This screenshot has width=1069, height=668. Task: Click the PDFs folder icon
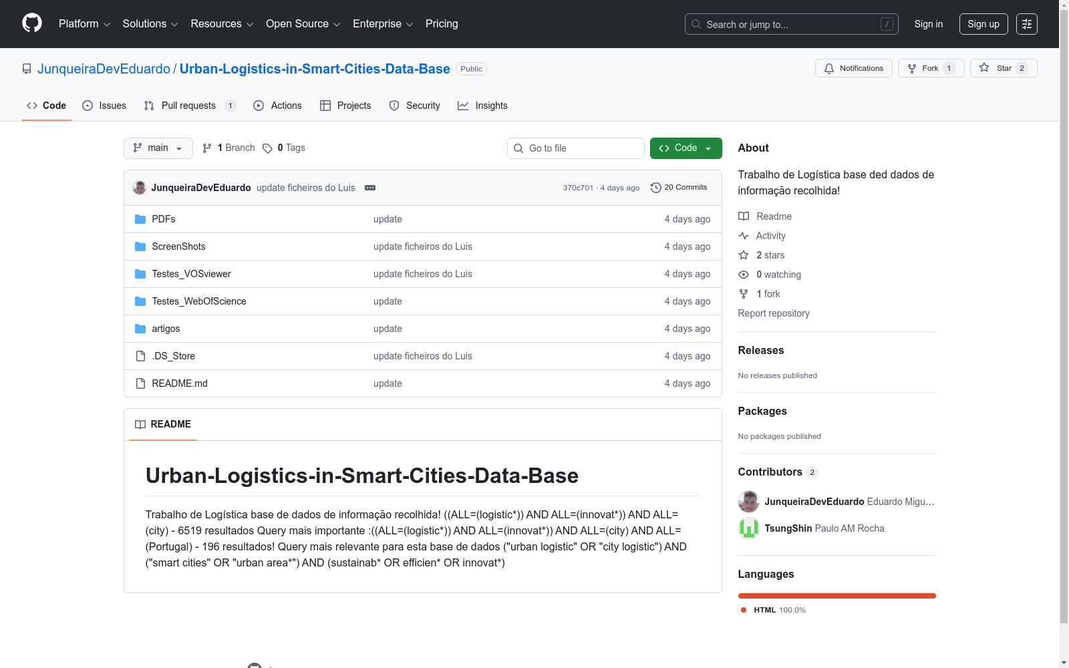tap(140, 219)
